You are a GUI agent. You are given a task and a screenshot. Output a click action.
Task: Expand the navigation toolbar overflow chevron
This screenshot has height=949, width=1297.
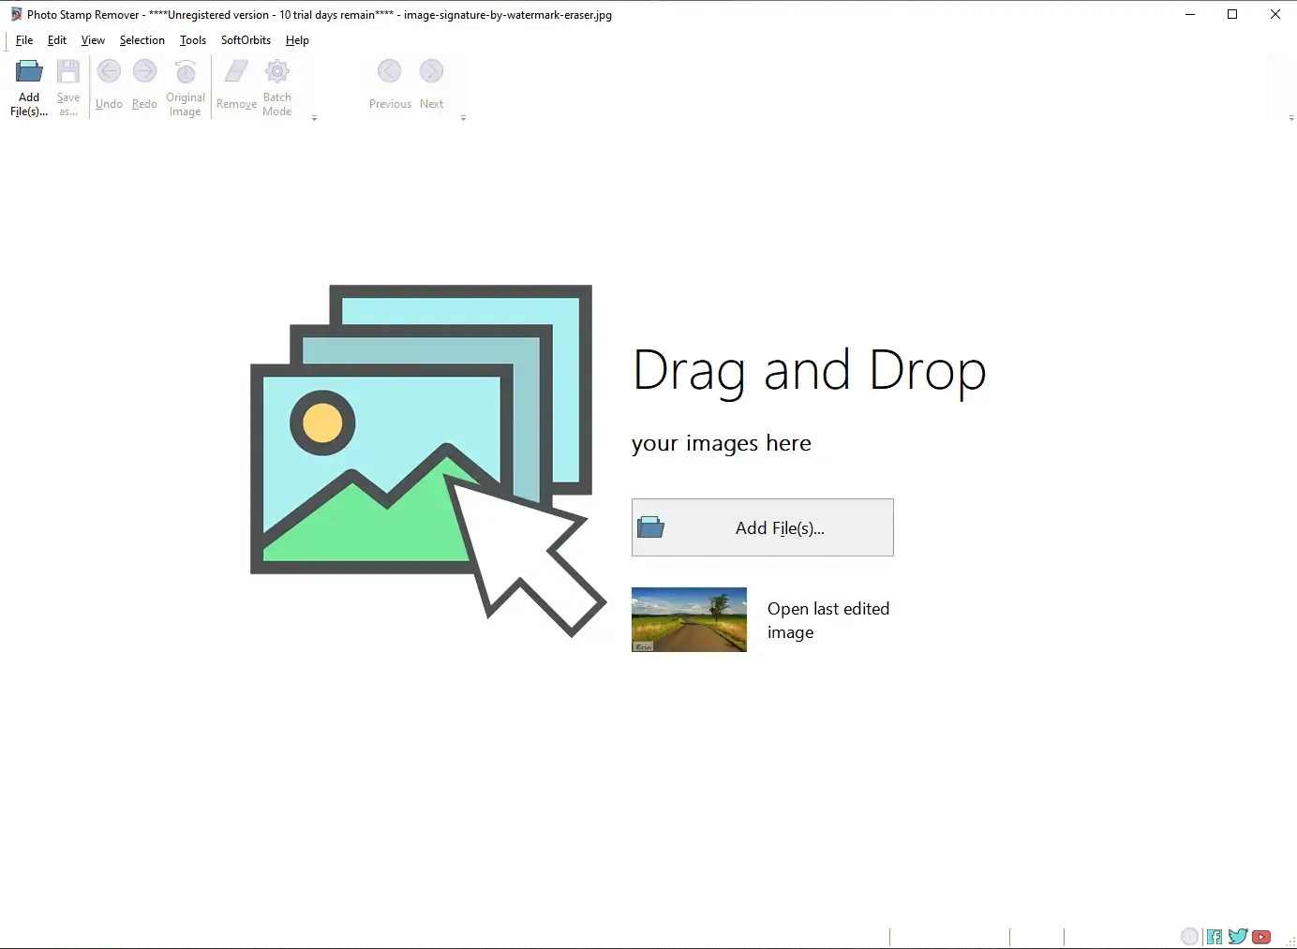pyautogui.click(x=463, y=118)
